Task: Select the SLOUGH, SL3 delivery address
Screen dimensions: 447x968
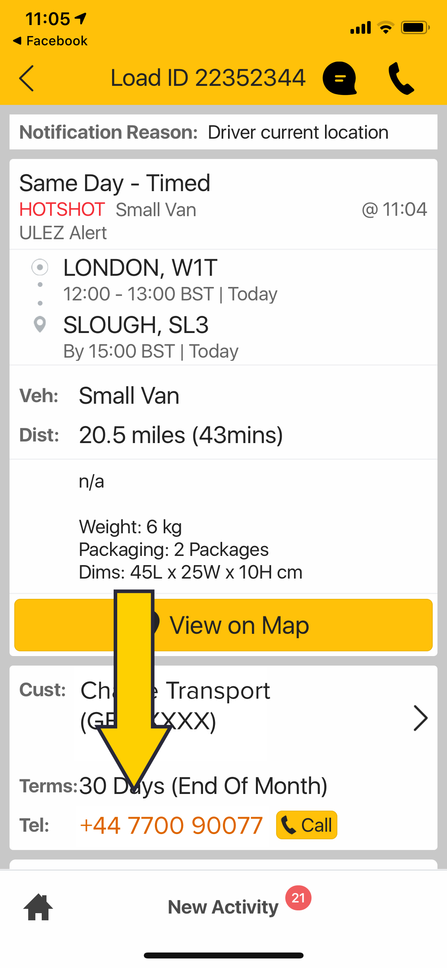Action: (136, 325)
